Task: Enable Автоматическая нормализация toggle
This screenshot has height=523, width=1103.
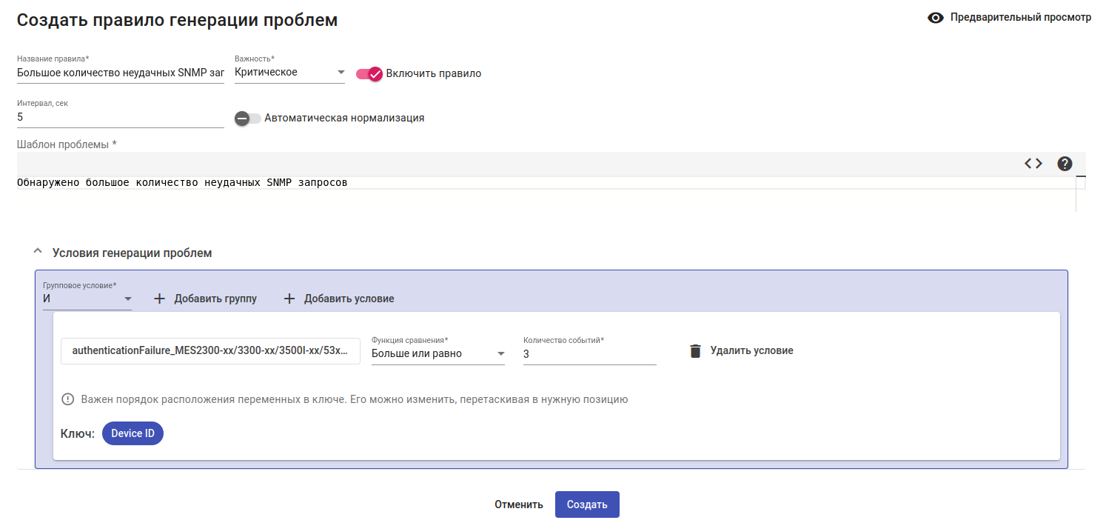Action: 248,118
